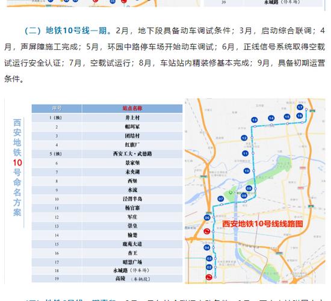
Task: Click station marker 03 on the route map
Action: tap(209, 258)
